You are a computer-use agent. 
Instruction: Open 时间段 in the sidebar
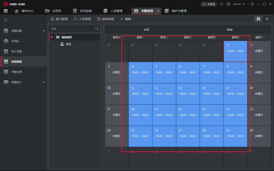point(15,41)
